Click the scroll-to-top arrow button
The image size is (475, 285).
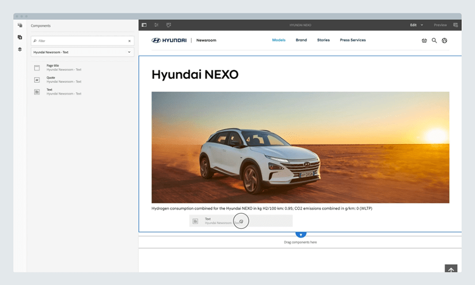[x=451, y=270]
